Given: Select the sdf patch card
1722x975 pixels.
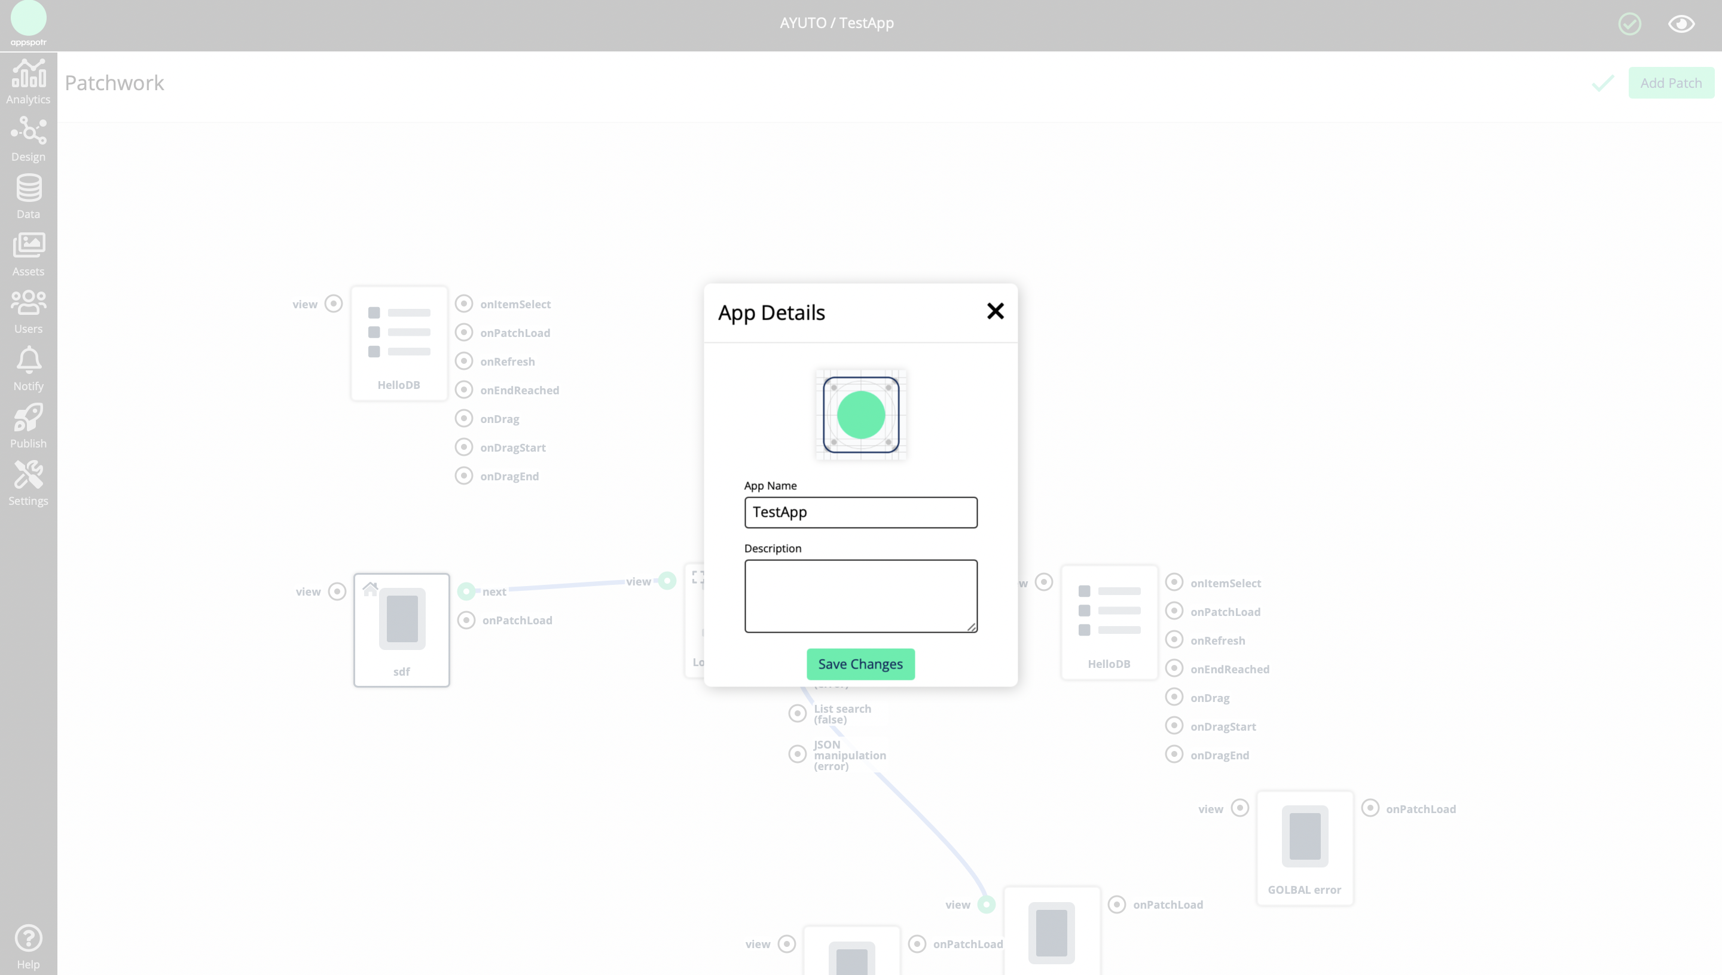Looking at the screenshot, I should pyautogui.click(x=401, y=630).
